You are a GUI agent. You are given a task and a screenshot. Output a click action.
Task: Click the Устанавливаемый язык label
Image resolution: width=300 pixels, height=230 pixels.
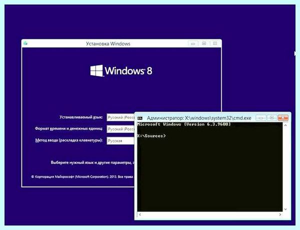click(x=81, y=117)
